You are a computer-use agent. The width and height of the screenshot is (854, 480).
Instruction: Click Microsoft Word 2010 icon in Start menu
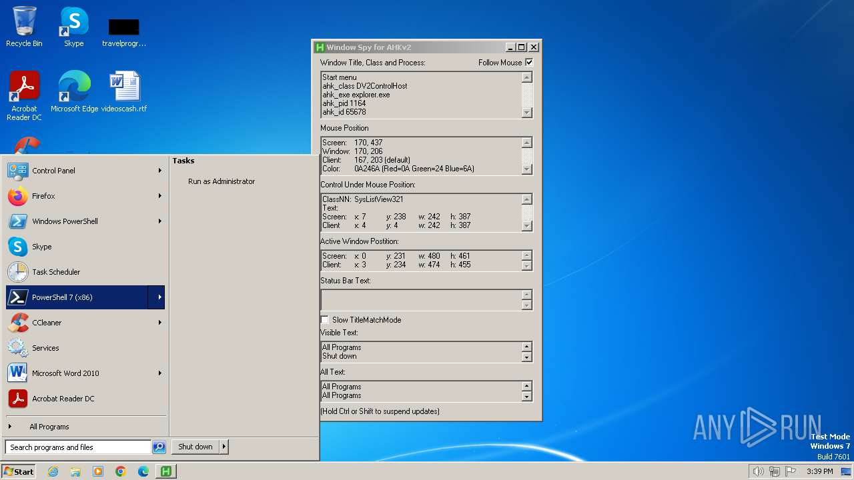click(x=18, y=373)
